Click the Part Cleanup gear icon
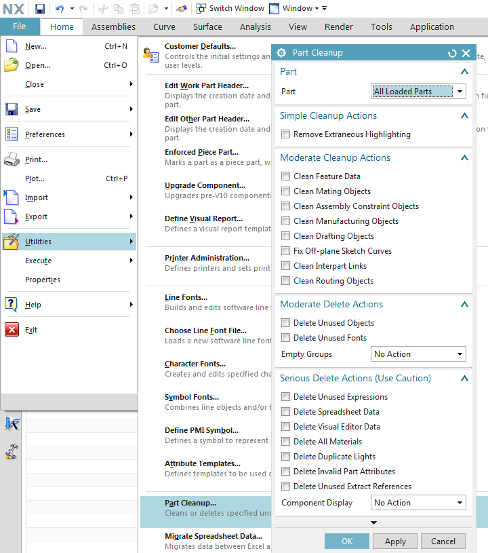Viewport: 488px width, 553px height. [x=281, y=53]
